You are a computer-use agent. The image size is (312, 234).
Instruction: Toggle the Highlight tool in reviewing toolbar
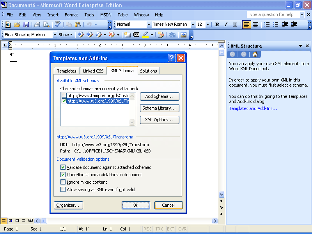pos(146,35)
